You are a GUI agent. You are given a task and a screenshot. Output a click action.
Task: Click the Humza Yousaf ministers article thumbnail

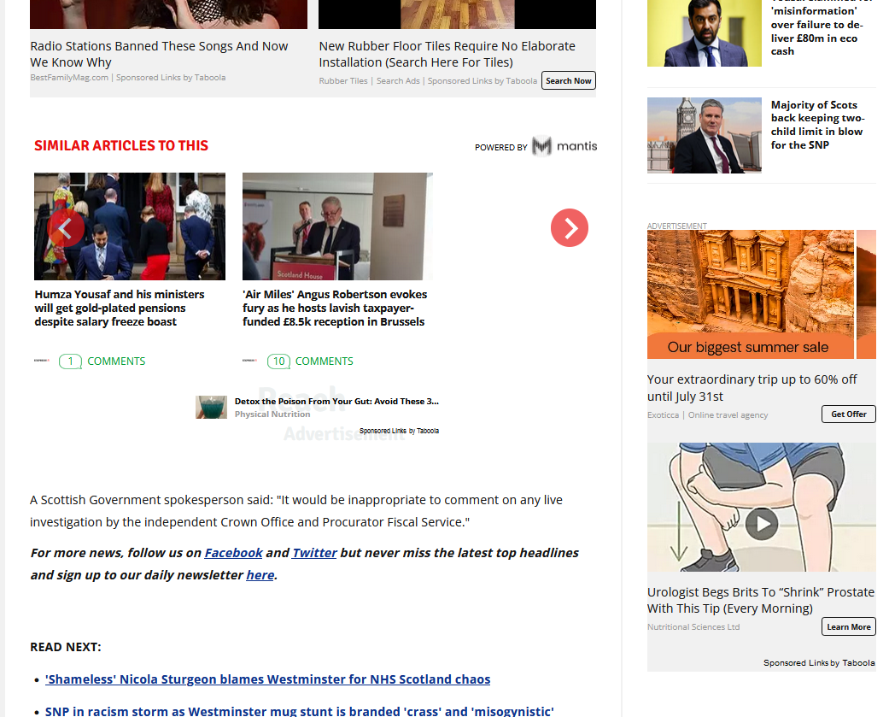130,226
